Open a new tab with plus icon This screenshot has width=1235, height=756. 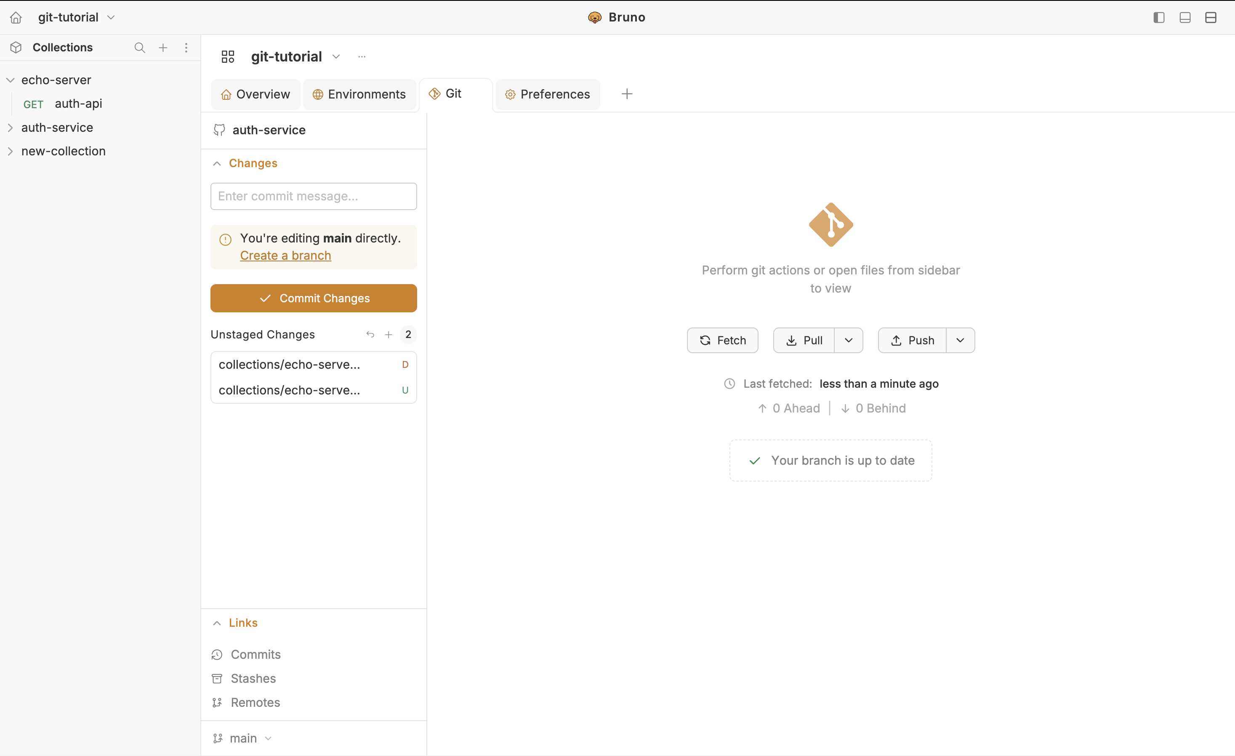coord(626,94)
